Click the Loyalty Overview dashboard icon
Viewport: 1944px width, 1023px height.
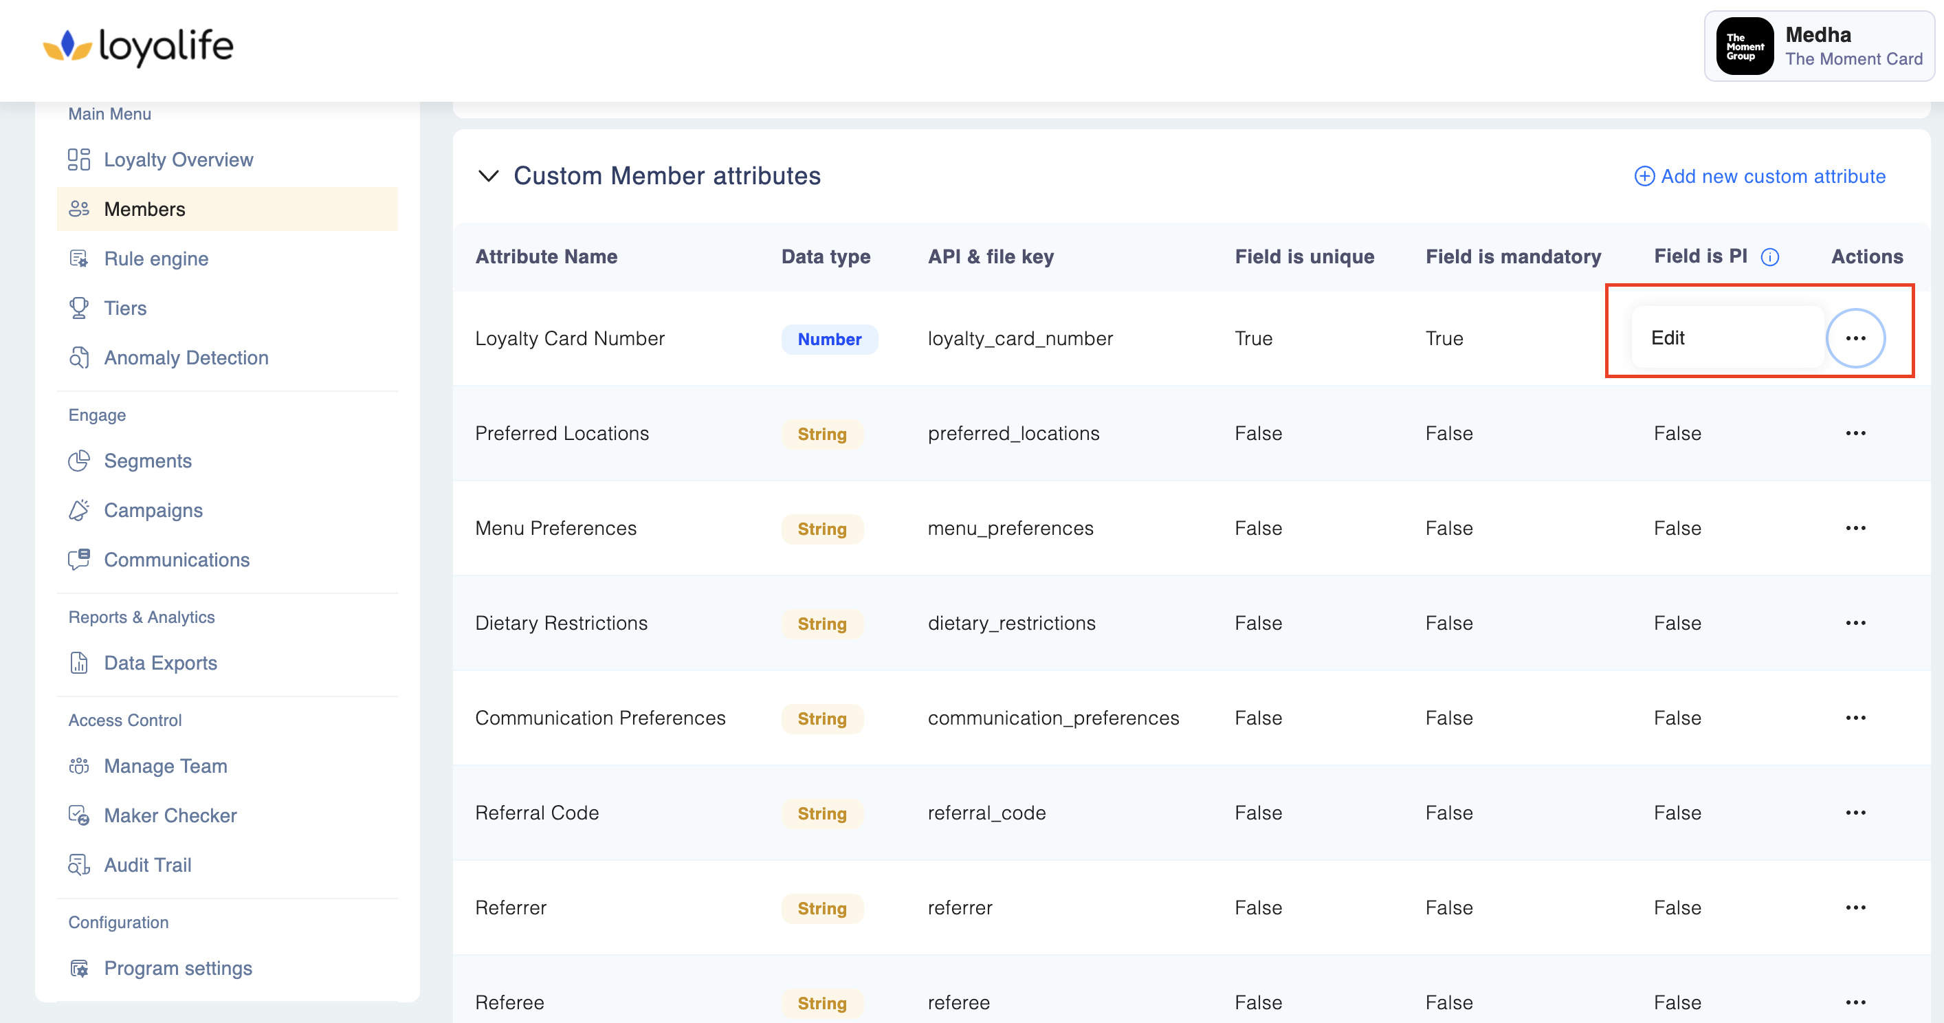(78, 159)
